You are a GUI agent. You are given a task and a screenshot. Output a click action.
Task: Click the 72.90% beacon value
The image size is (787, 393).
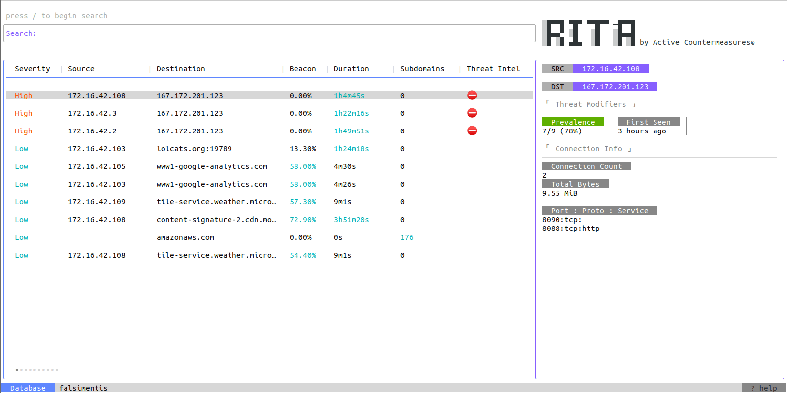303,220
